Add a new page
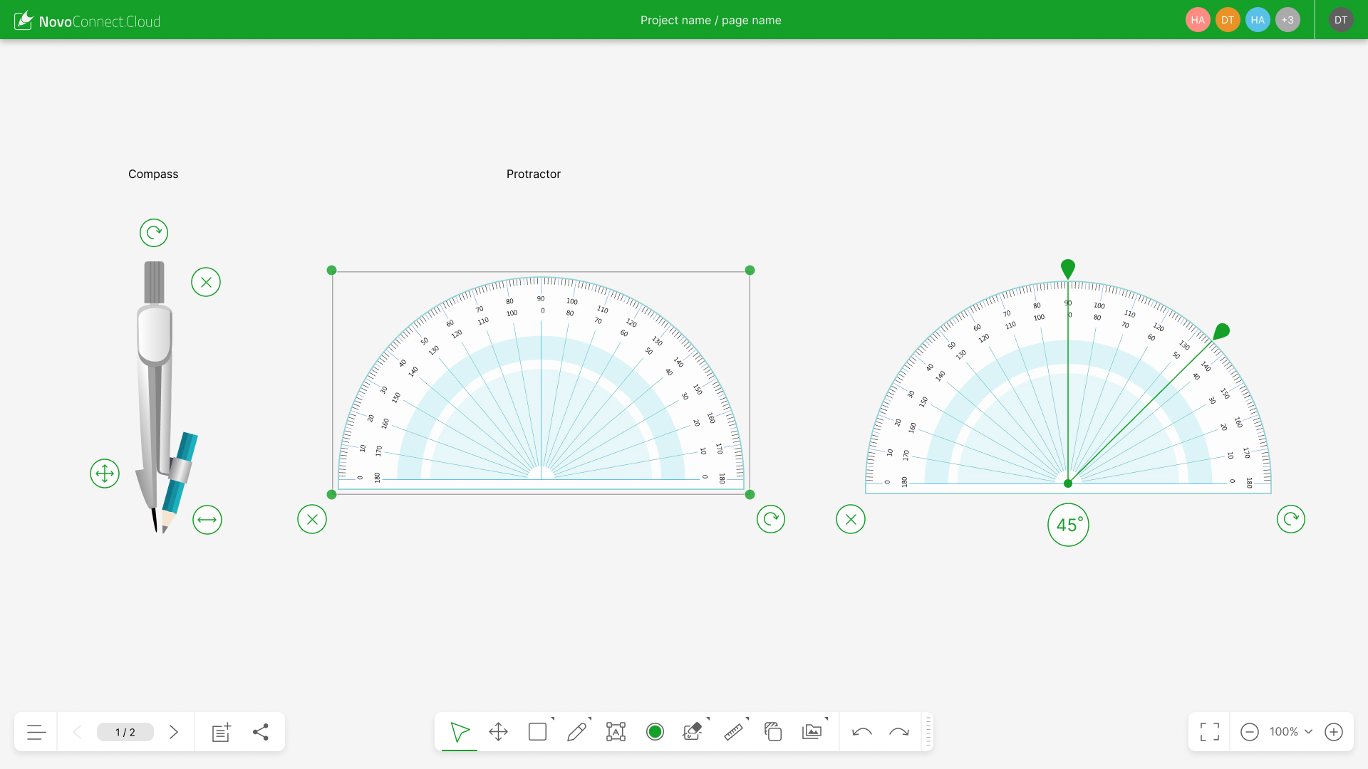1368x769 pixels. (x=221, y=732)
